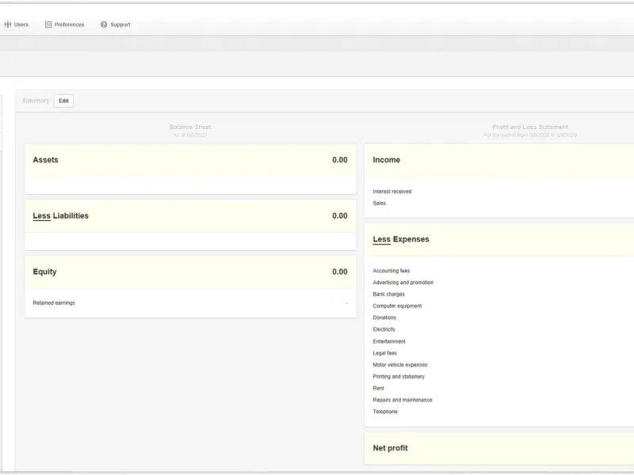Click the Support question mark icon
Viewport: 634px width, 475px height.
pyautogui.click(x=104, y=25)
